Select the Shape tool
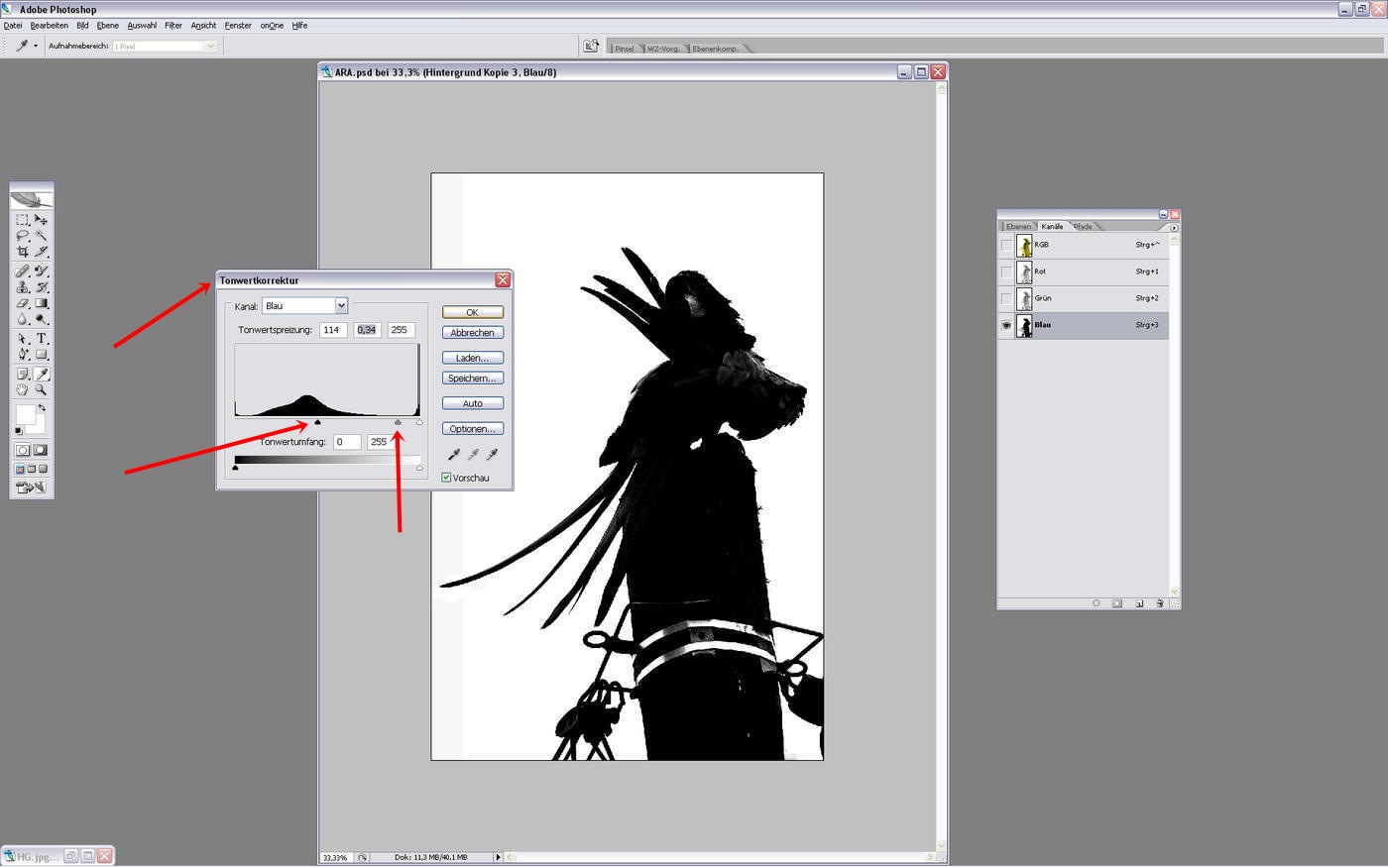 click(x=41, y=354)
